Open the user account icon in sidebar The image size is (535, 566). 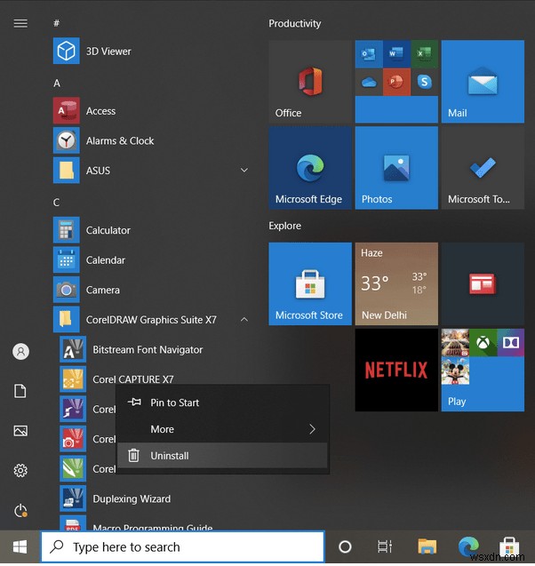(x=20, y=351)
